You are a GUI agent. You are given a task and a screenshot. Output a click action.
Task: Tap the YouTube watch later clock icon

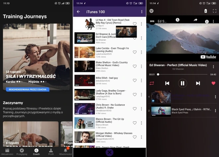point(178,20)
